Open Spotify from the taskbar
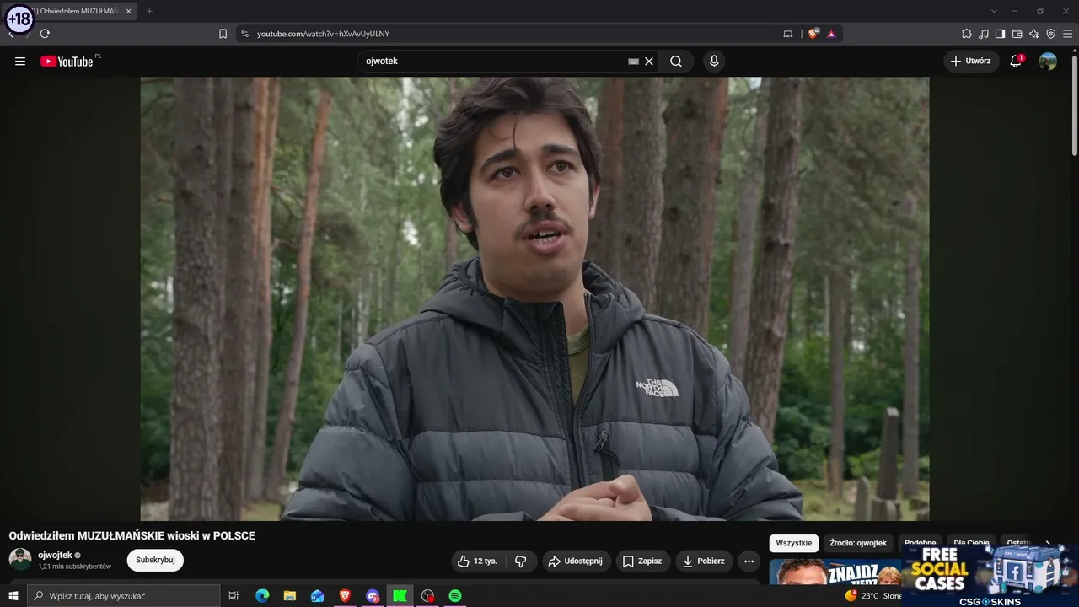The image size is (1079, 607). click(455, 596)
